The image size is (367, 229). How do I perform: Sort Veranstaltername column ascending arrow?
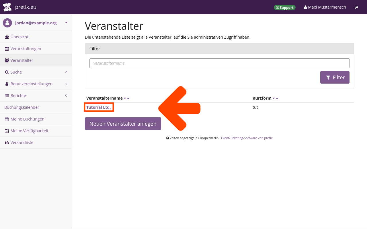click(128, 98)
